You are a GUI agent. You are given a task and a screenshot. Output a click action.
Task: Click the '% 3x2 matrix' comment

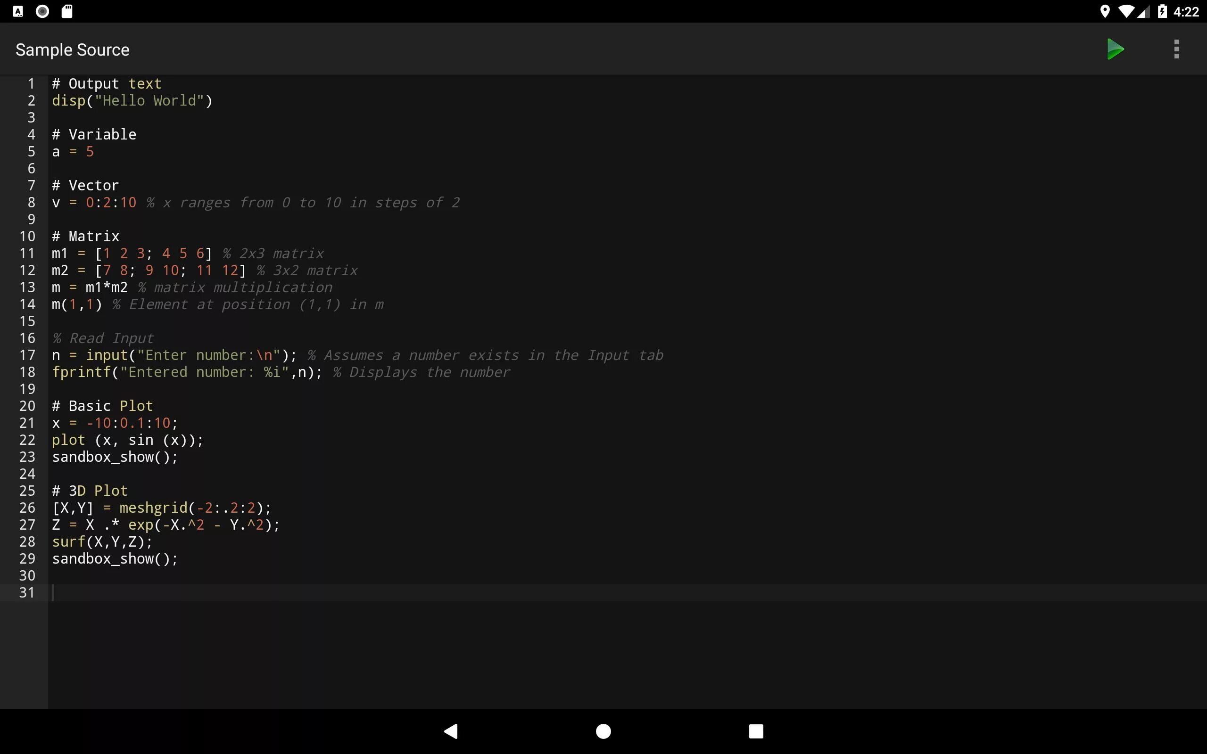[307, 270]
